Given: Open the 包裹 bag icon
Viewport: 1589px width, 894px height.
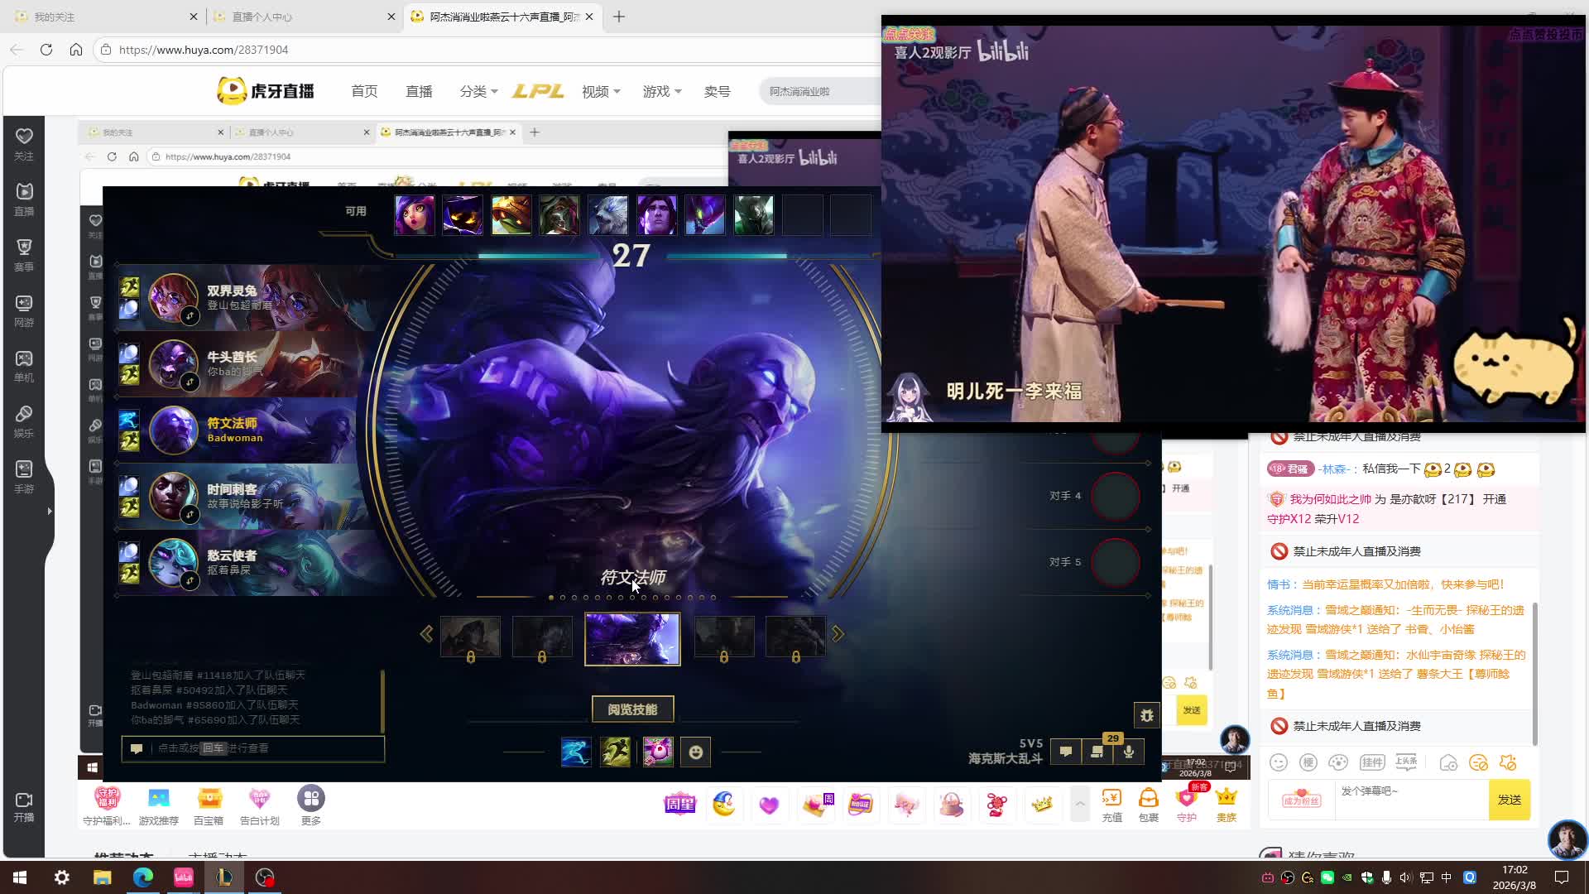Looking at the screenshot, I should [1148, 805].
